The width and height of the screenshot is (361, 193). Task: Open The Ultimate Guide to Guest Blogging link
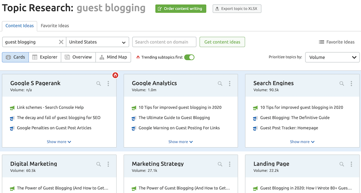point(174,118)
